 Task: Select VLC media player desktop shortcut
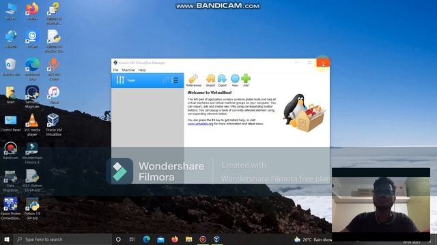click(x=32, y=125)
